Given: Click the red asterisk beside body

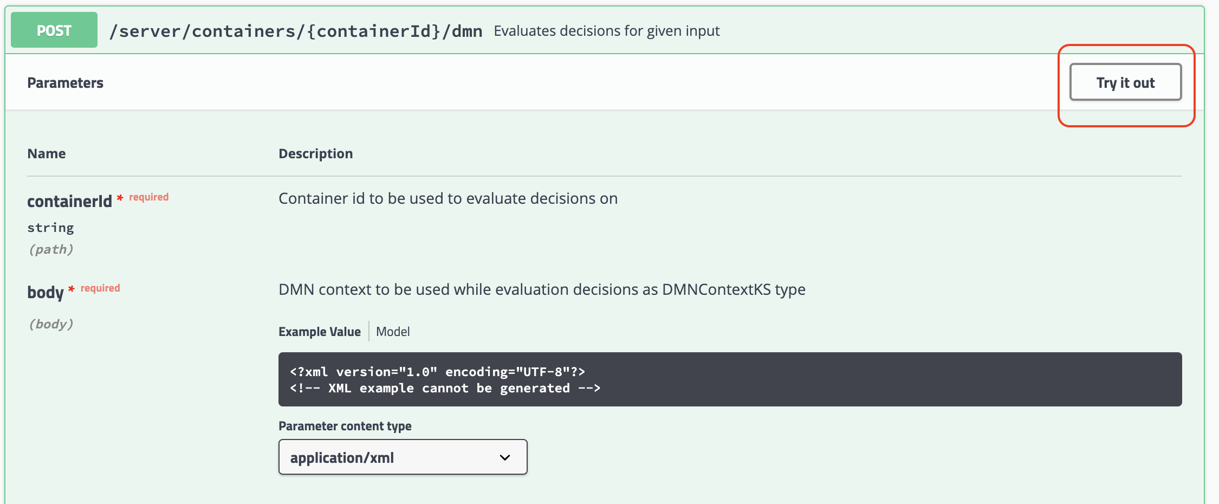Looking at the screenshot, I should click(71, 289).
